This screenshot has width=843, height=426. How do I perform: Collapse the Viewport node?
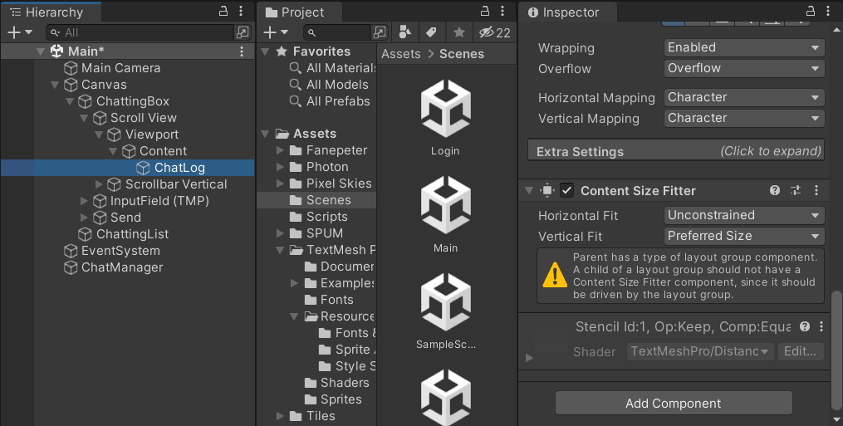(99, 135)
